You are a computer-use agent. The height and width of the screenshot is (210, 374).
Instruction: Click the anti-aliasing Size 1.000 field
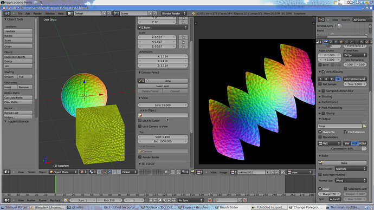354,84
